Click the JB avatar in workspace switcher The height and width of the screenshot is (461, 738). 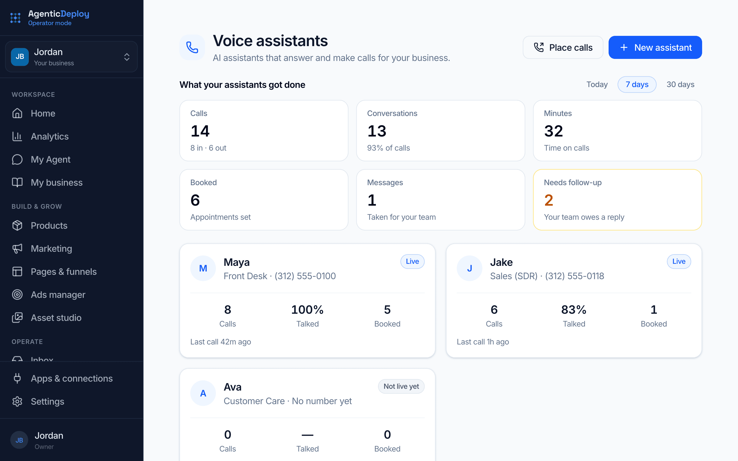click(20, 57)
